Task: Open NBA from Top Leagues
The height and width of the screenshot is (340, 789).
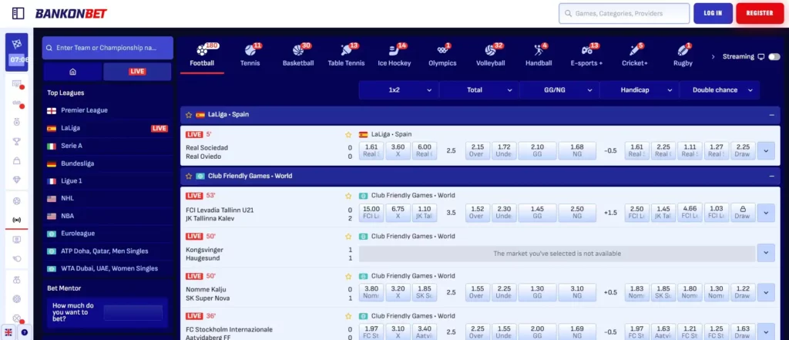Action: tap(108, 216)
